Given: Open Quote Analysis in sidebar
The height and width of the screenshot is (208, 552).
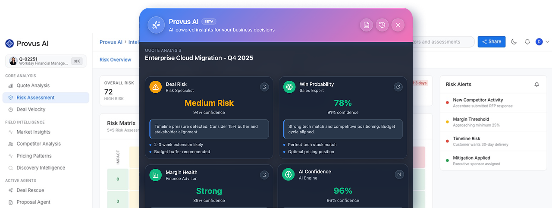Looking at the screenshot, I should pyautogui.click(x=33, y=85).
